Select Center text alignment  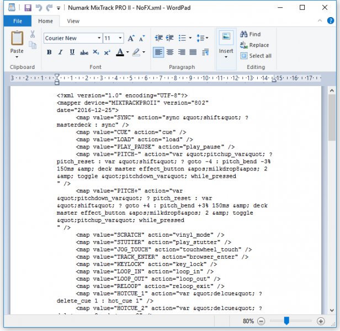click(170, 52)
